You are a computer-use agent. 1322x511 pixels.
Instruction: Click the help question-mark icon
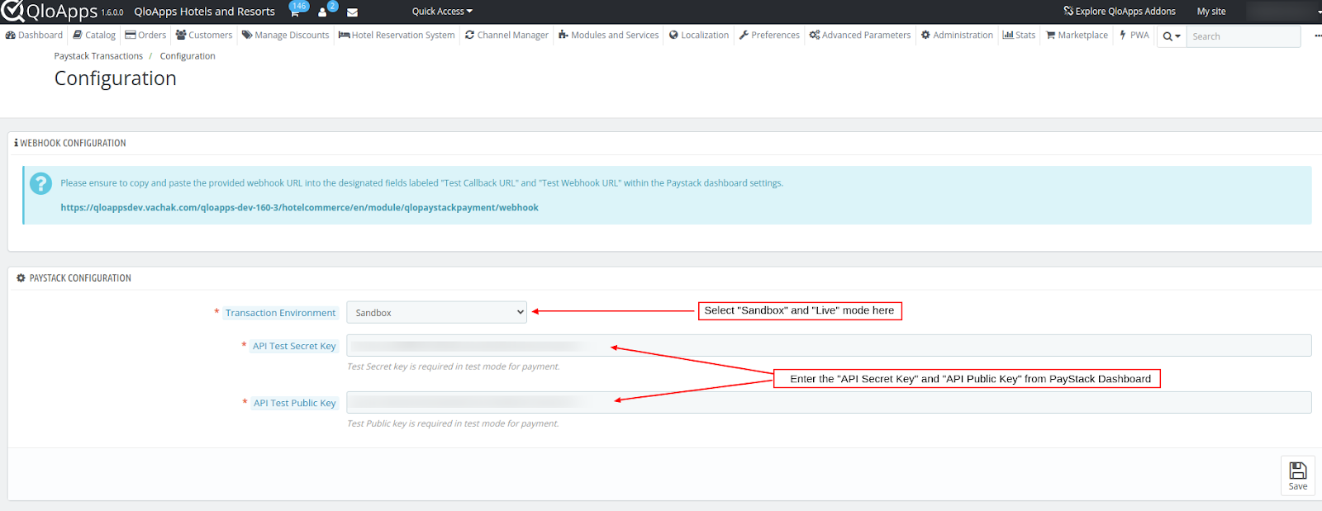coord(40,183)
